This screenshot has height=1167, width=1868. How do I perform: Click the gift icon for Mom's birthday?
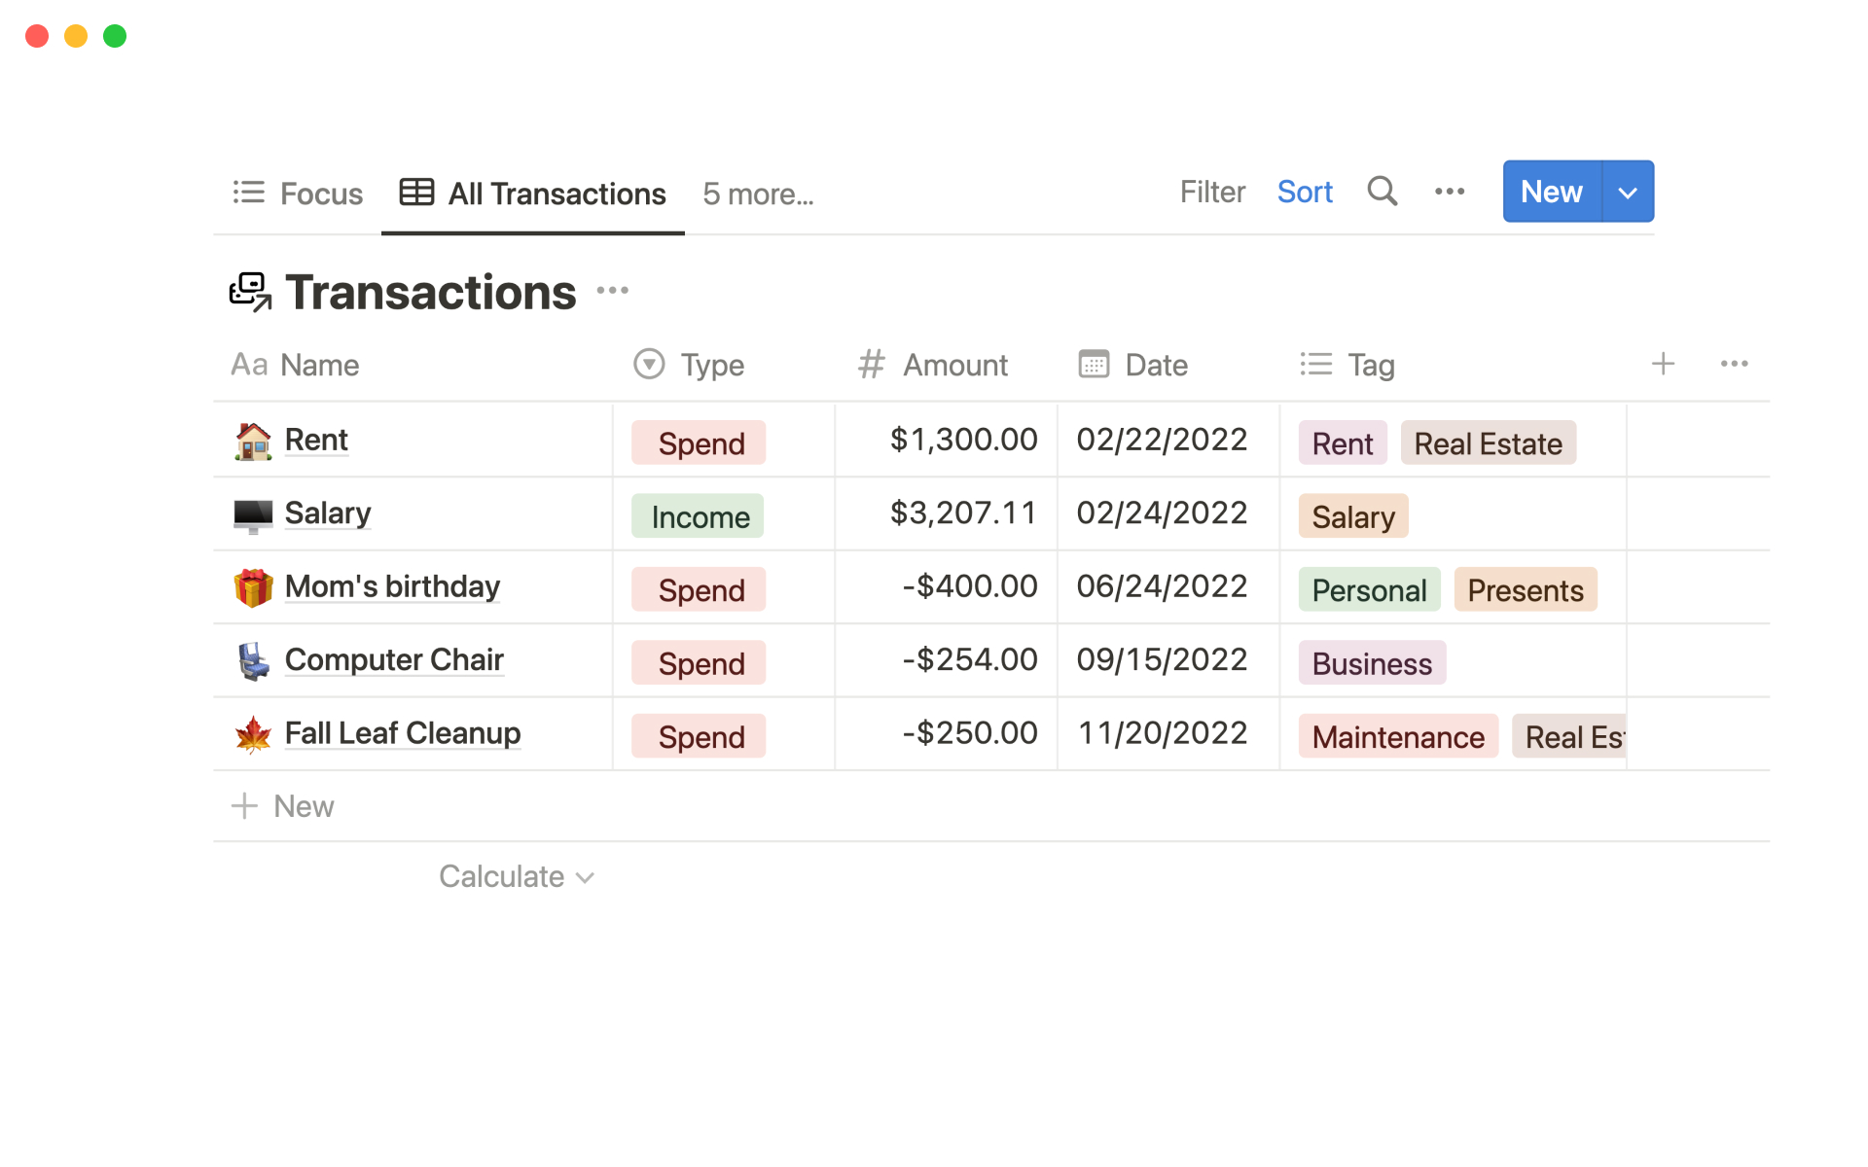point(253,587)
